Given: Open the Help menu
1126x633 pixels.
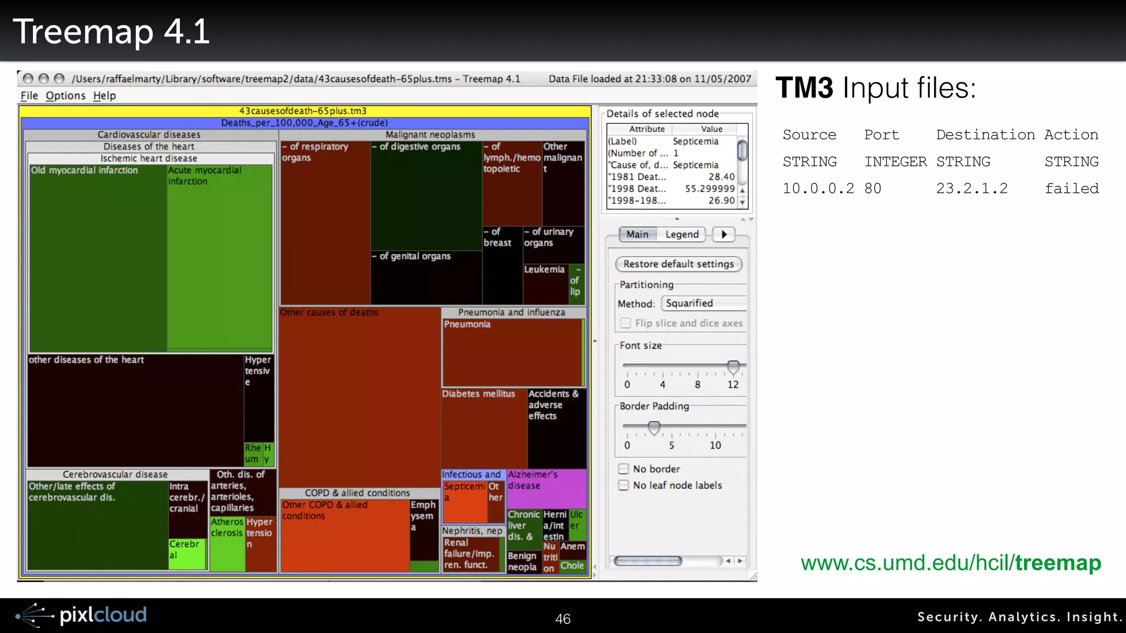Looking at the screenshot, I should coord(104,96).
